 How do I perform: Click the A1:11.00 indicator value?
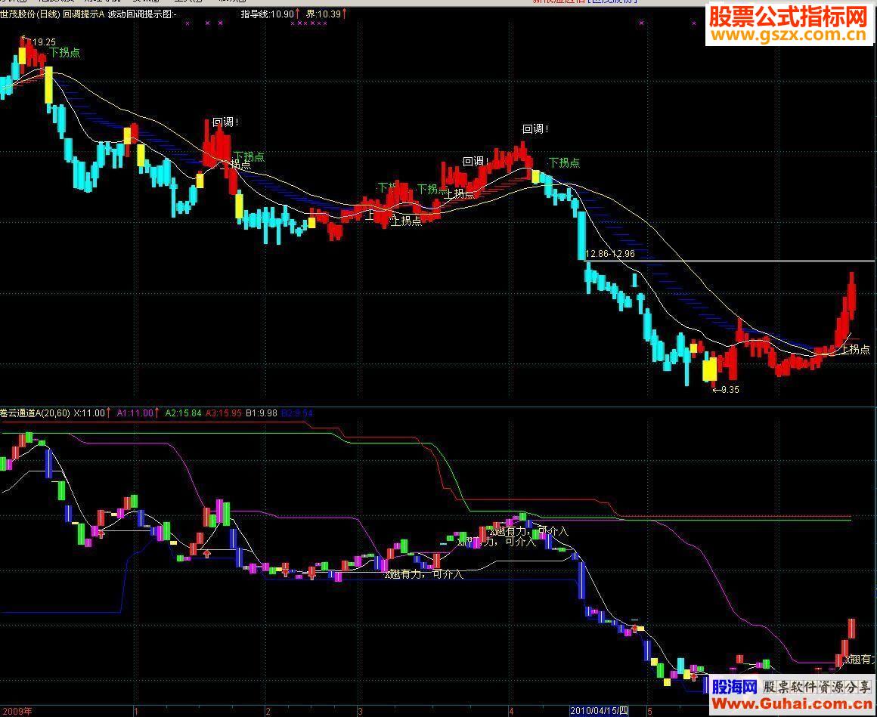(135, 413)
